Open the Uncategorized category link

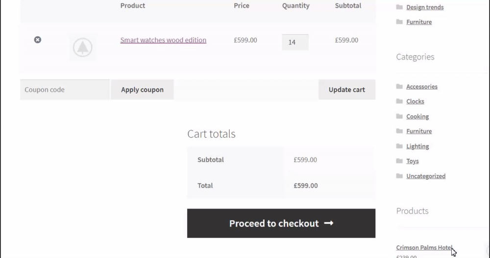[x=426, y=176]
